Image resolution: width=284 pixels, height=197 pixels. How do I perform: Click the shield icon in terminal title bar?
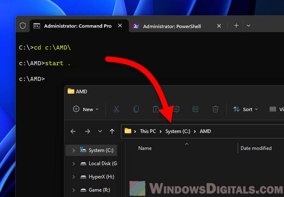coord(23,26)
